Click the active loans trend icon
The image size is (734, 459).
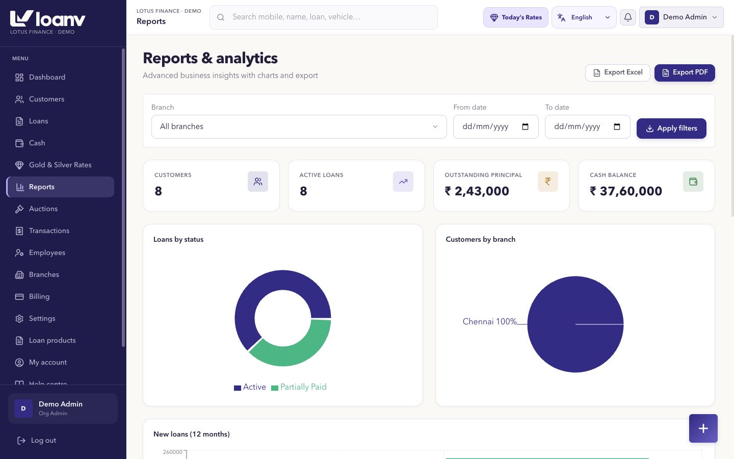coord(403,182)
